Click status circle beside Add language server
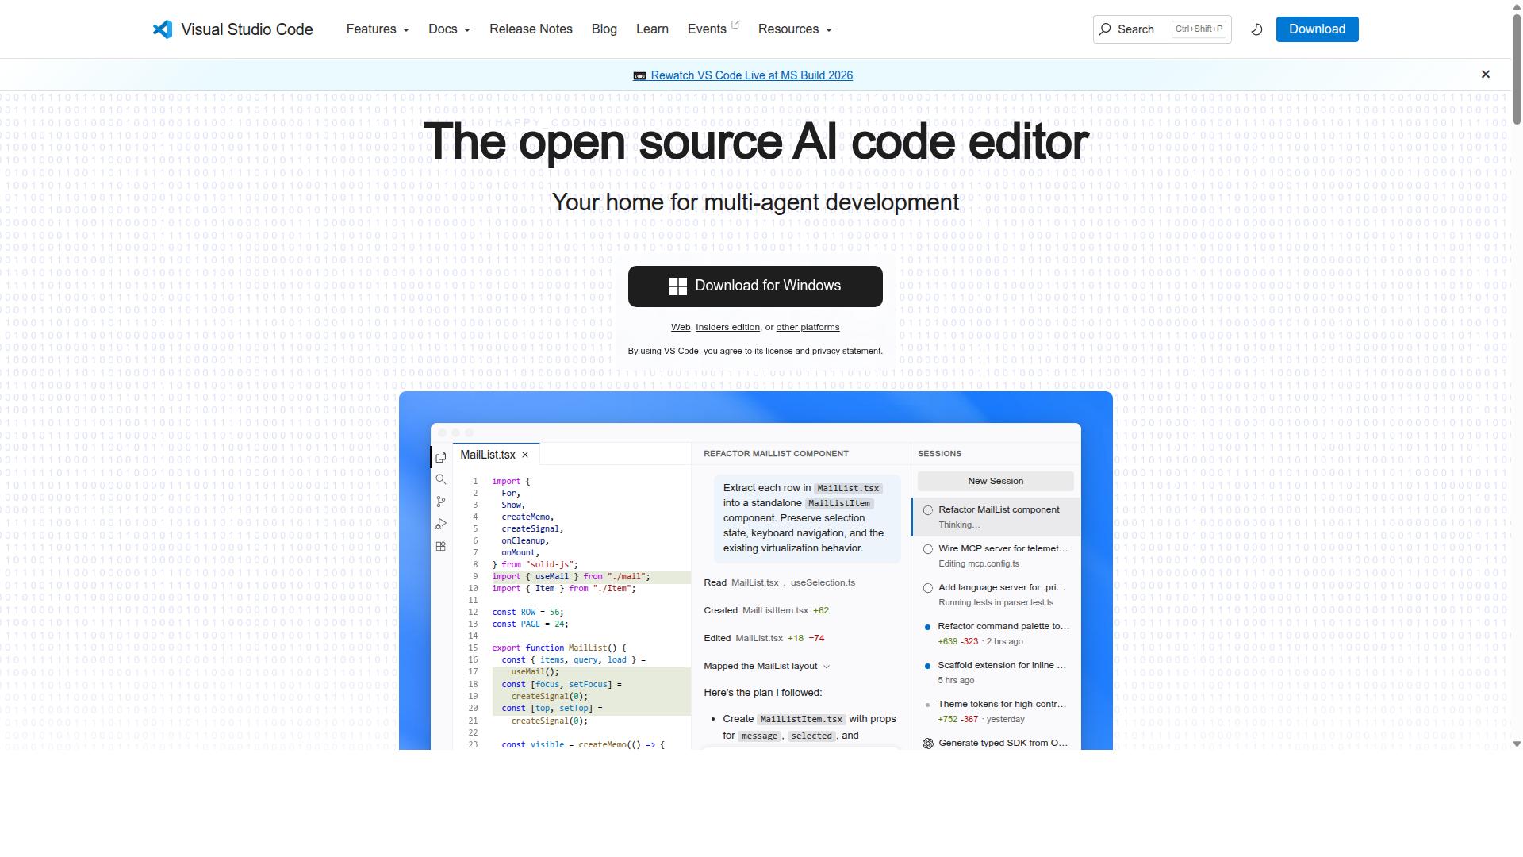Image resolution: width=1523 pixels, height=857 pixels. (928, 588)
